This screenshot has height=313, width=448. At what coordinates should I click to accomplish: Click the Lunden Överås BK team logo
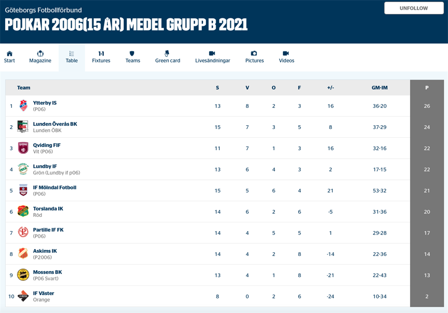pyautogui.click(x=23, y=127)
